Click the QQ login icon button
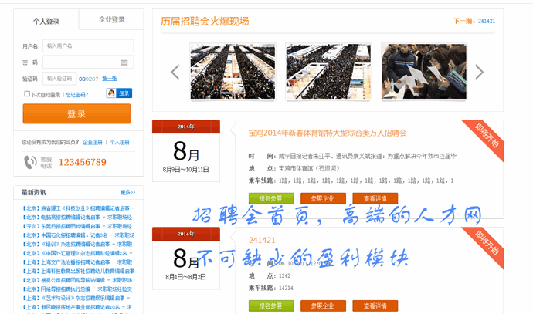This screenshot has width=533, height=314. coord(120,93)
